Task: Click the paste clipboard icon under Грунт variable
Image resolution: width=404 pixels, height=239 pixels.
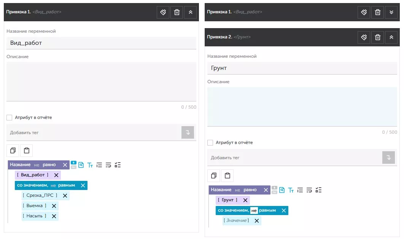Action: tap(227, 176)
